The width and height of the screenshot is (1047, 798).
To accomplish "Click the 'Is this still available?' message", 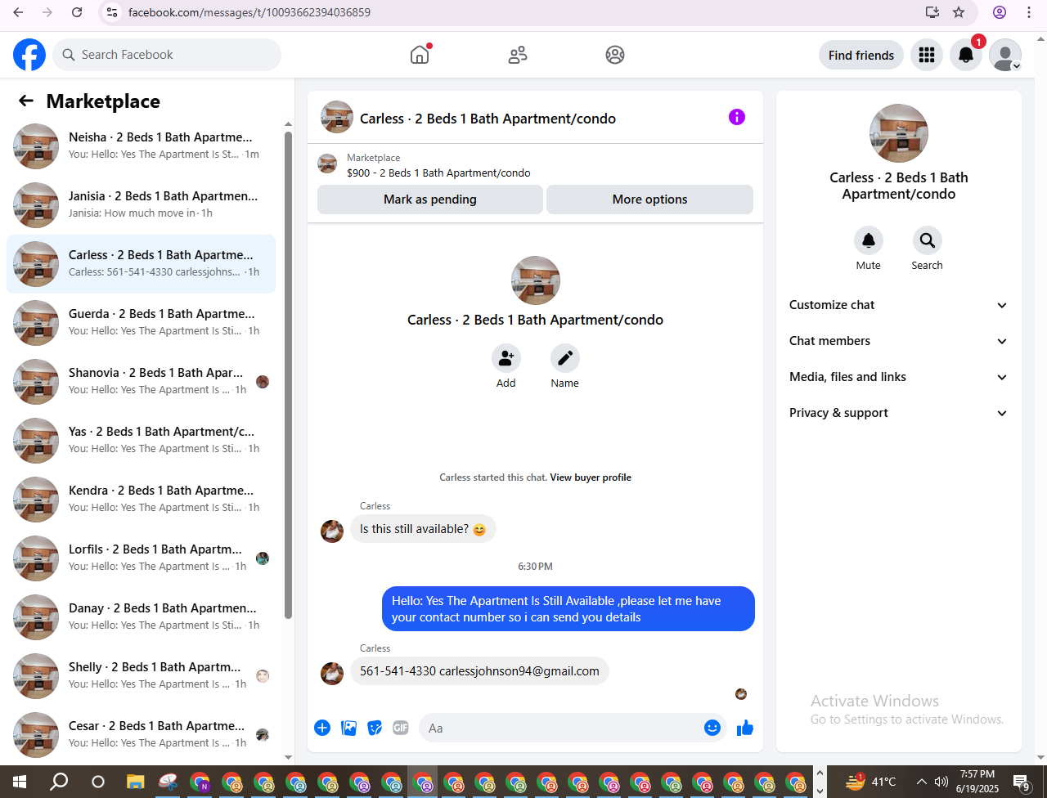I will [x=423, y=529].
